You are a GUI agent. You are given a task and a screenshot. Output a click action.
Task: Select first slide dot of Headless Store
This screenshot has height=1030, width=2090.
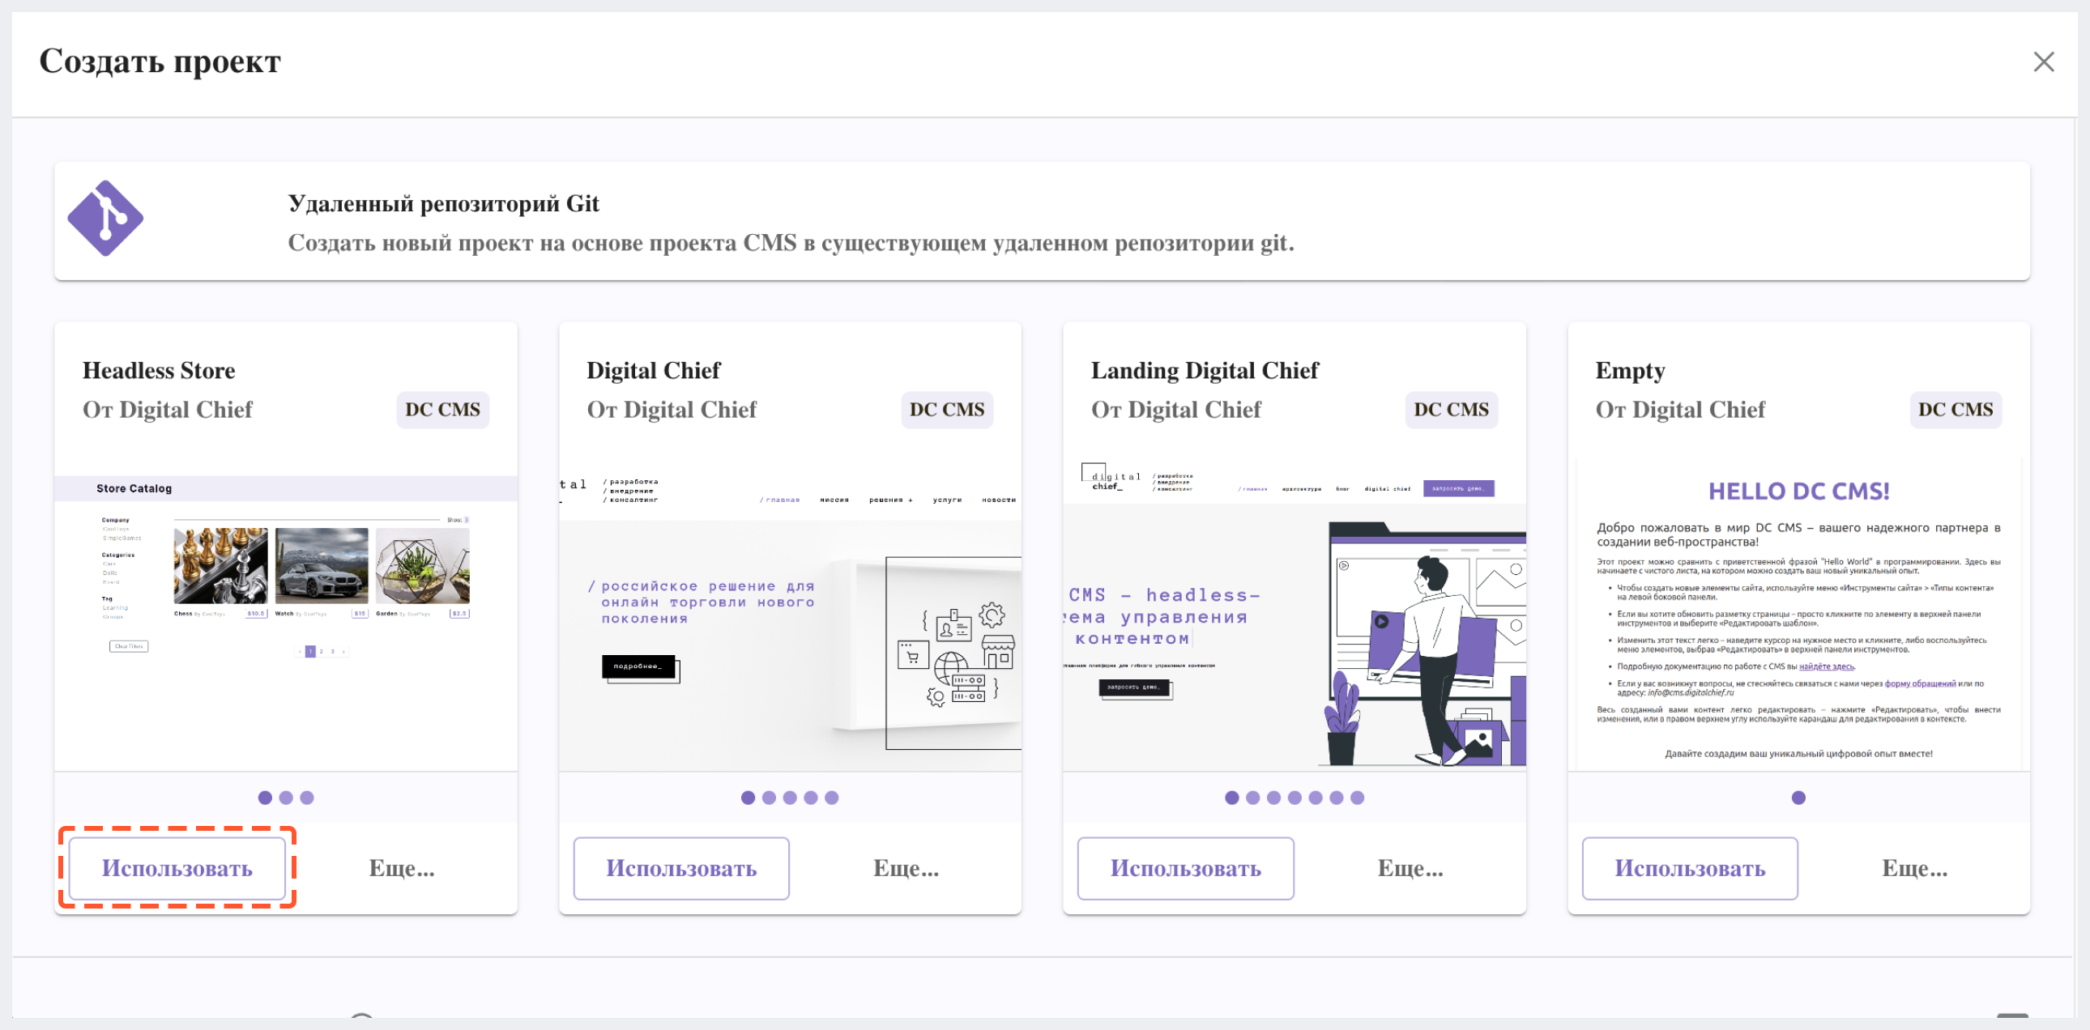click(x=266, y=798)
